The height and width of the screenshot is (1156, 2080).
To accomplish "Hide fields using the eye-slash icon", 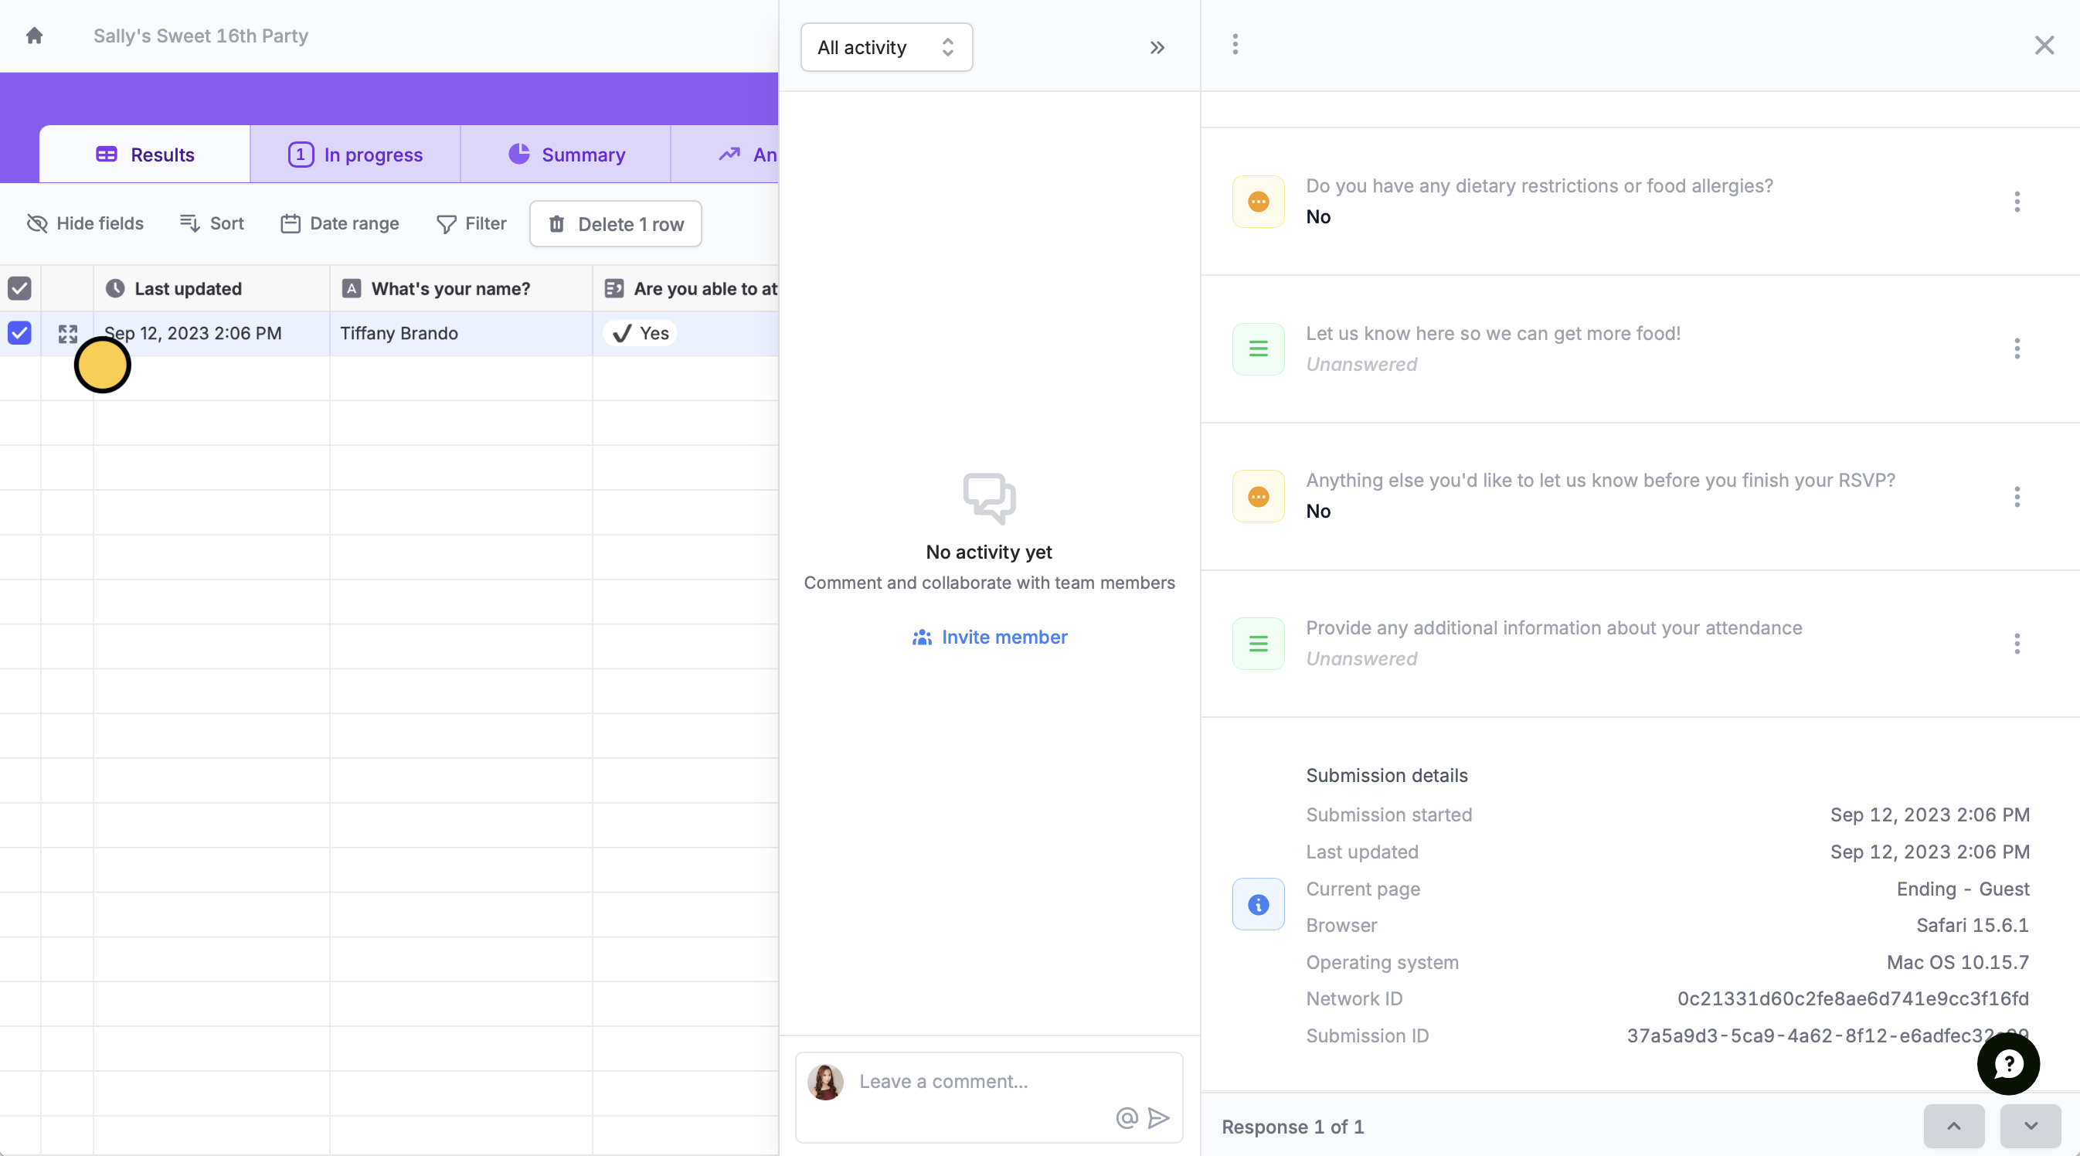I will [37, 223].
